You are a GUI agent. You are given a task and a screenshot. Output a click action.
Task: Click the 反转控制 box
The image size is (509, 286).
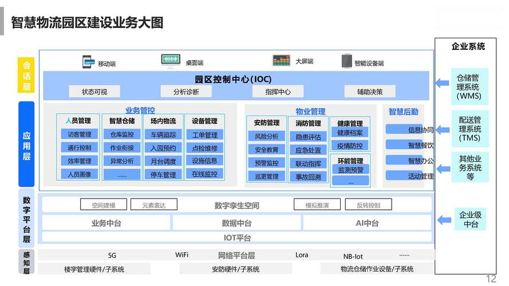369,205
